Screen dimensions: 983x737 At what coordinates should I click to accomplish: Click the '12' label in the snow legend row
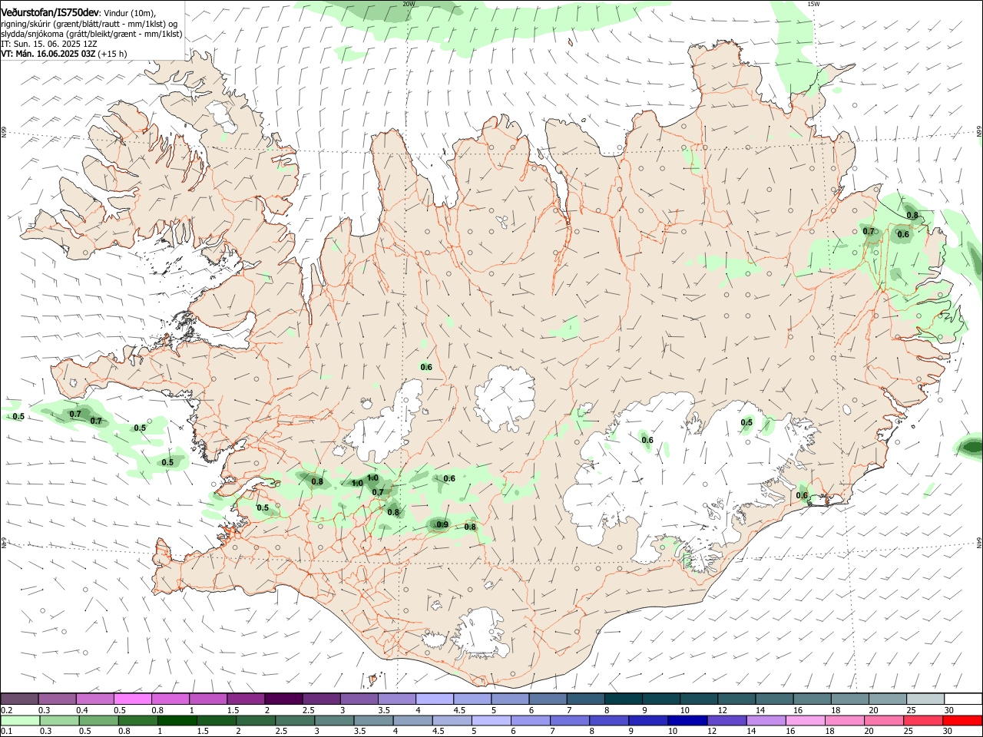point(722,710)
